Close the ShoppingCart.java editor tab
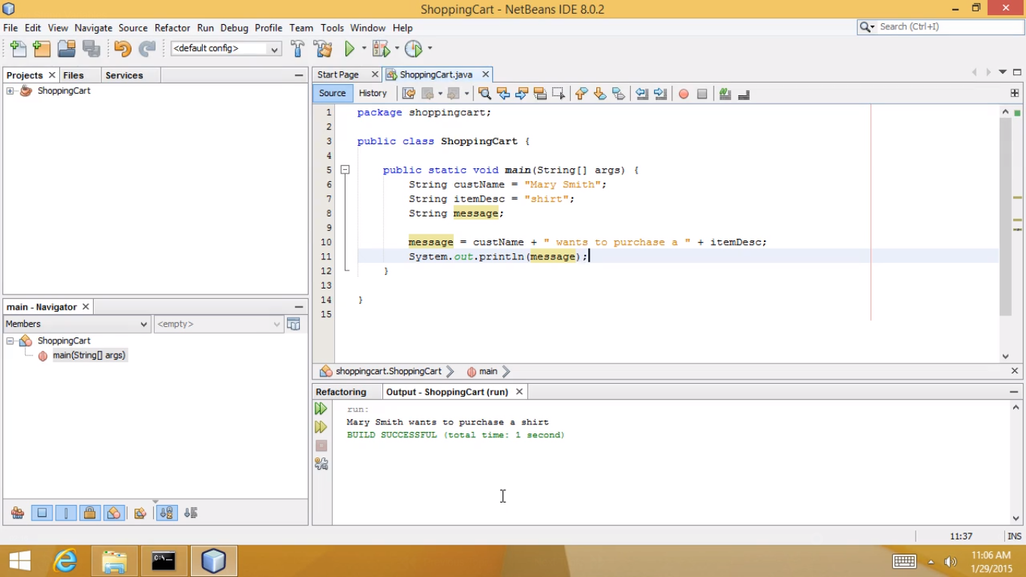 486,74
